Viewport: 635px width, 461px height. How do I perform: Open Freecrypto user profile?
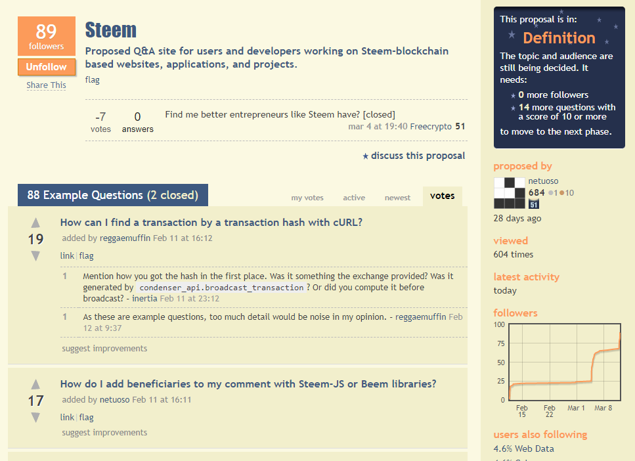click(431, 126)
